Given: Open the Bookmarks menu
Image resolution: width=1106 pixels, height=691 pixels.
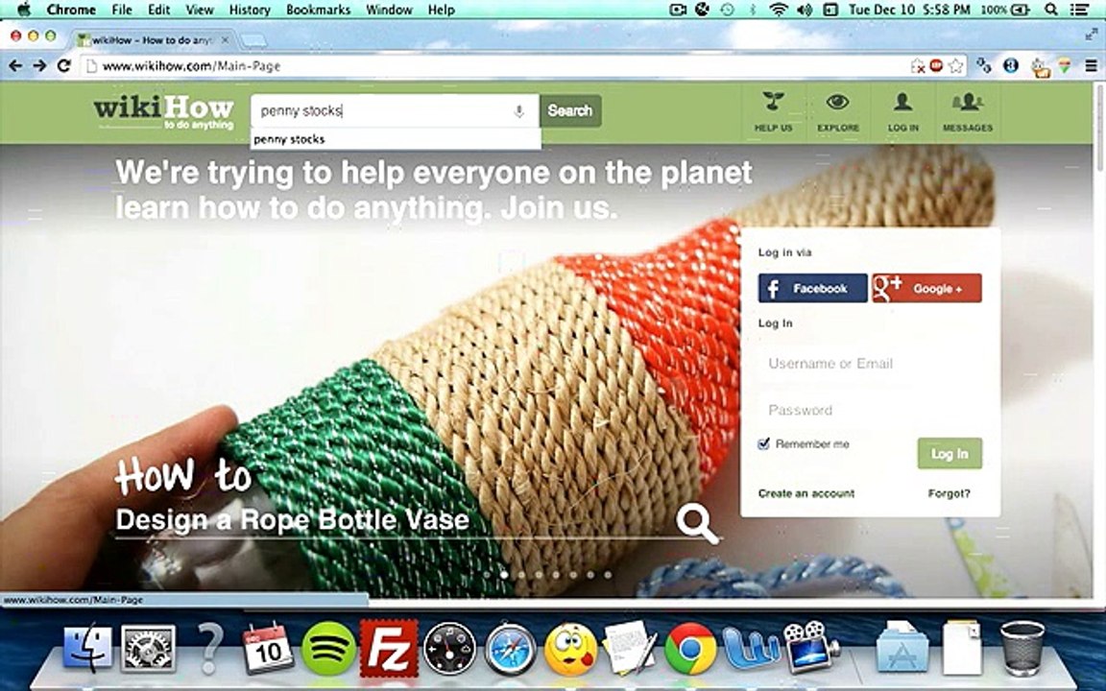Looking at the screenshot, I should click(x=318, y=10).
